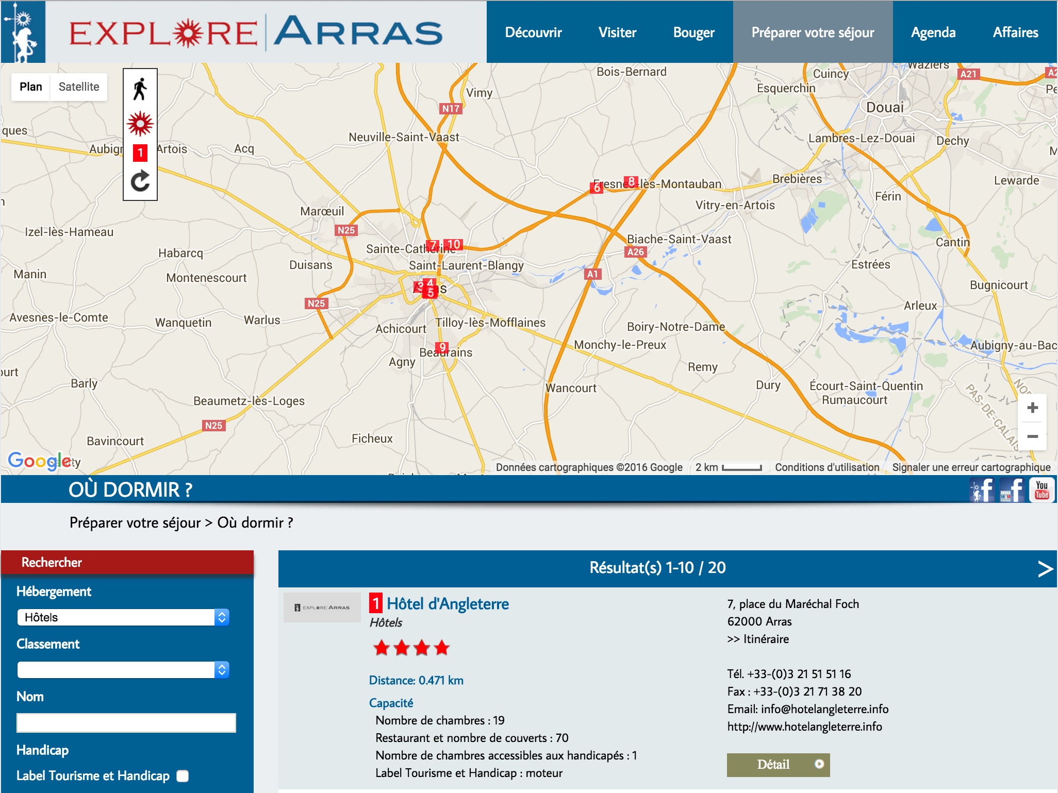Click the hotel email address link
Viewport: 1058px width, 793px height.
(824, 709)
